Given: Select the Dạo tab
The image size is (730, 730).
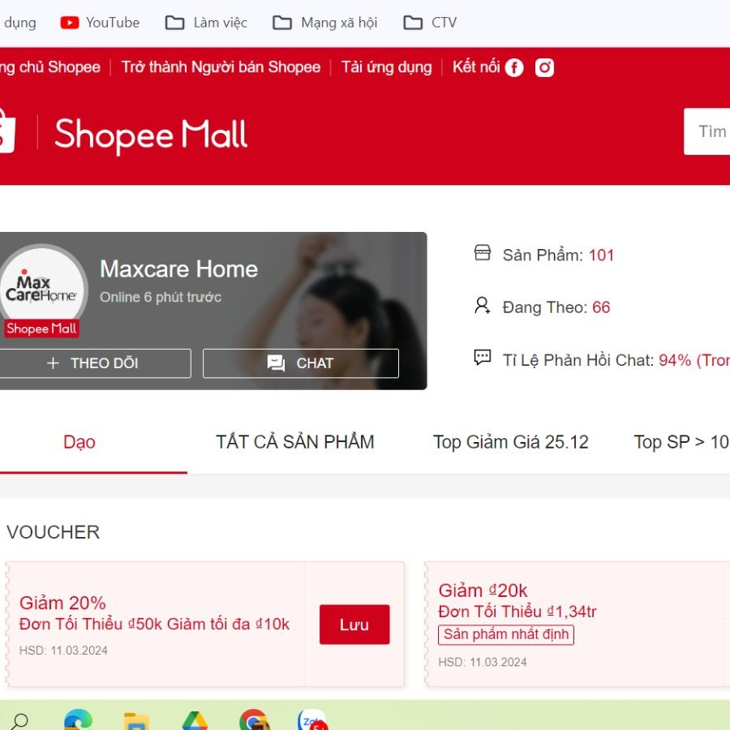Looking at the screenshot, I should pyautogui.click(x=79, y=442).
